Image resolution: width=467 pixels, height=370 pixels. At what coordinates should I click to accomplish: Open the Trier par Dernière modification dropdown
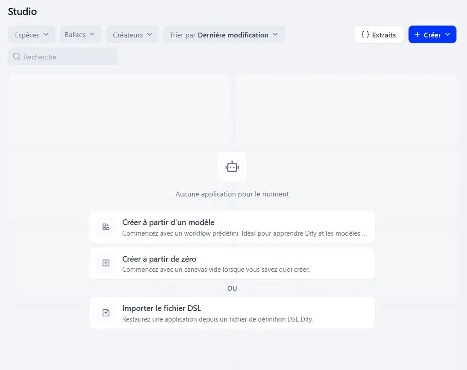click(x=224, y=35)
